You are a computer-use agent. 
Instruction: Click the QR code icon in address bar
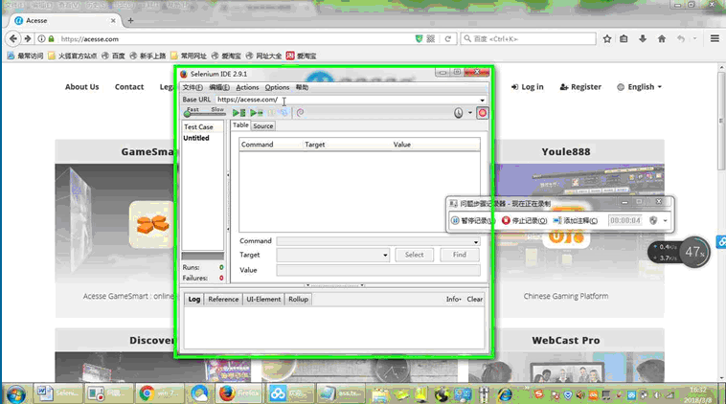coord(431,39)
